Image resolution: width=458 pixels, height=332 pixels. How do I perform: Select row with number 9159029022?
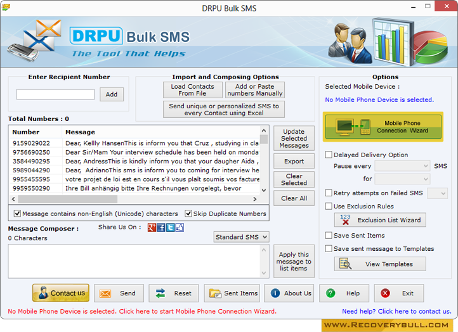pos(134,143)
